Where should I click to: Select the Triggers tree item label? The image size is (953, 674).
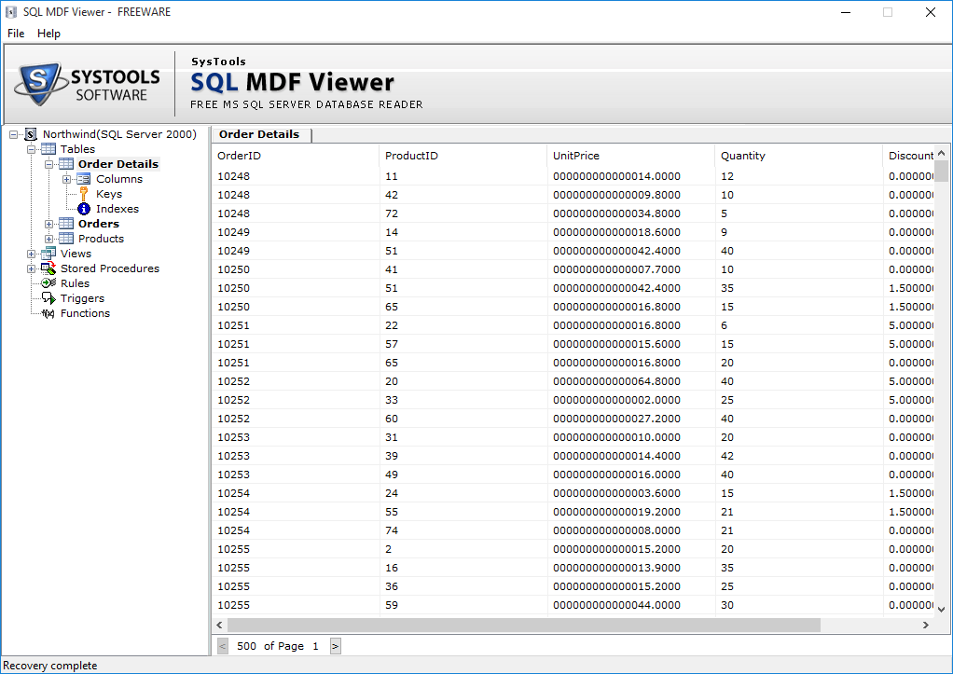[83, 298]
